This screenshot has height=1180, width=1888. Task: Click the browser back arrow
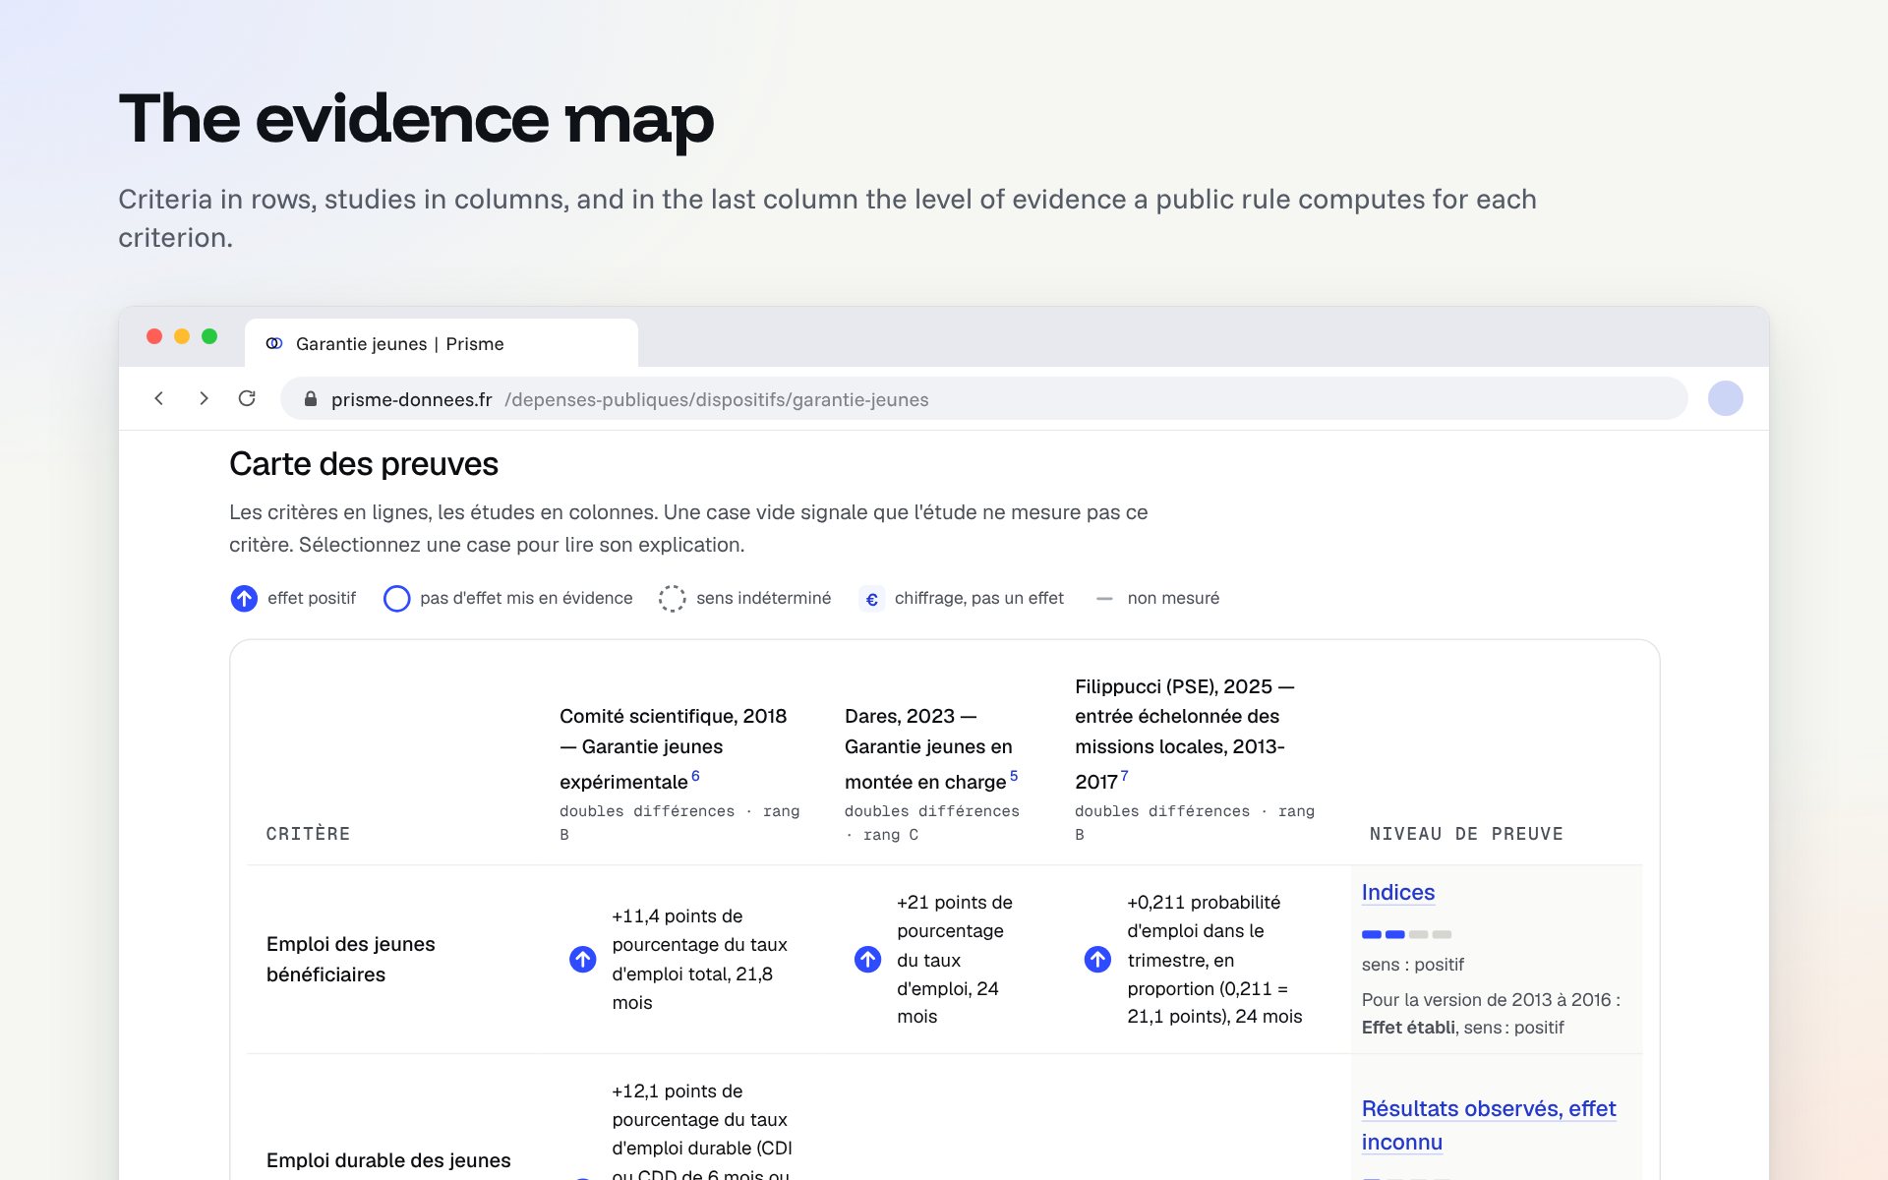159,398
